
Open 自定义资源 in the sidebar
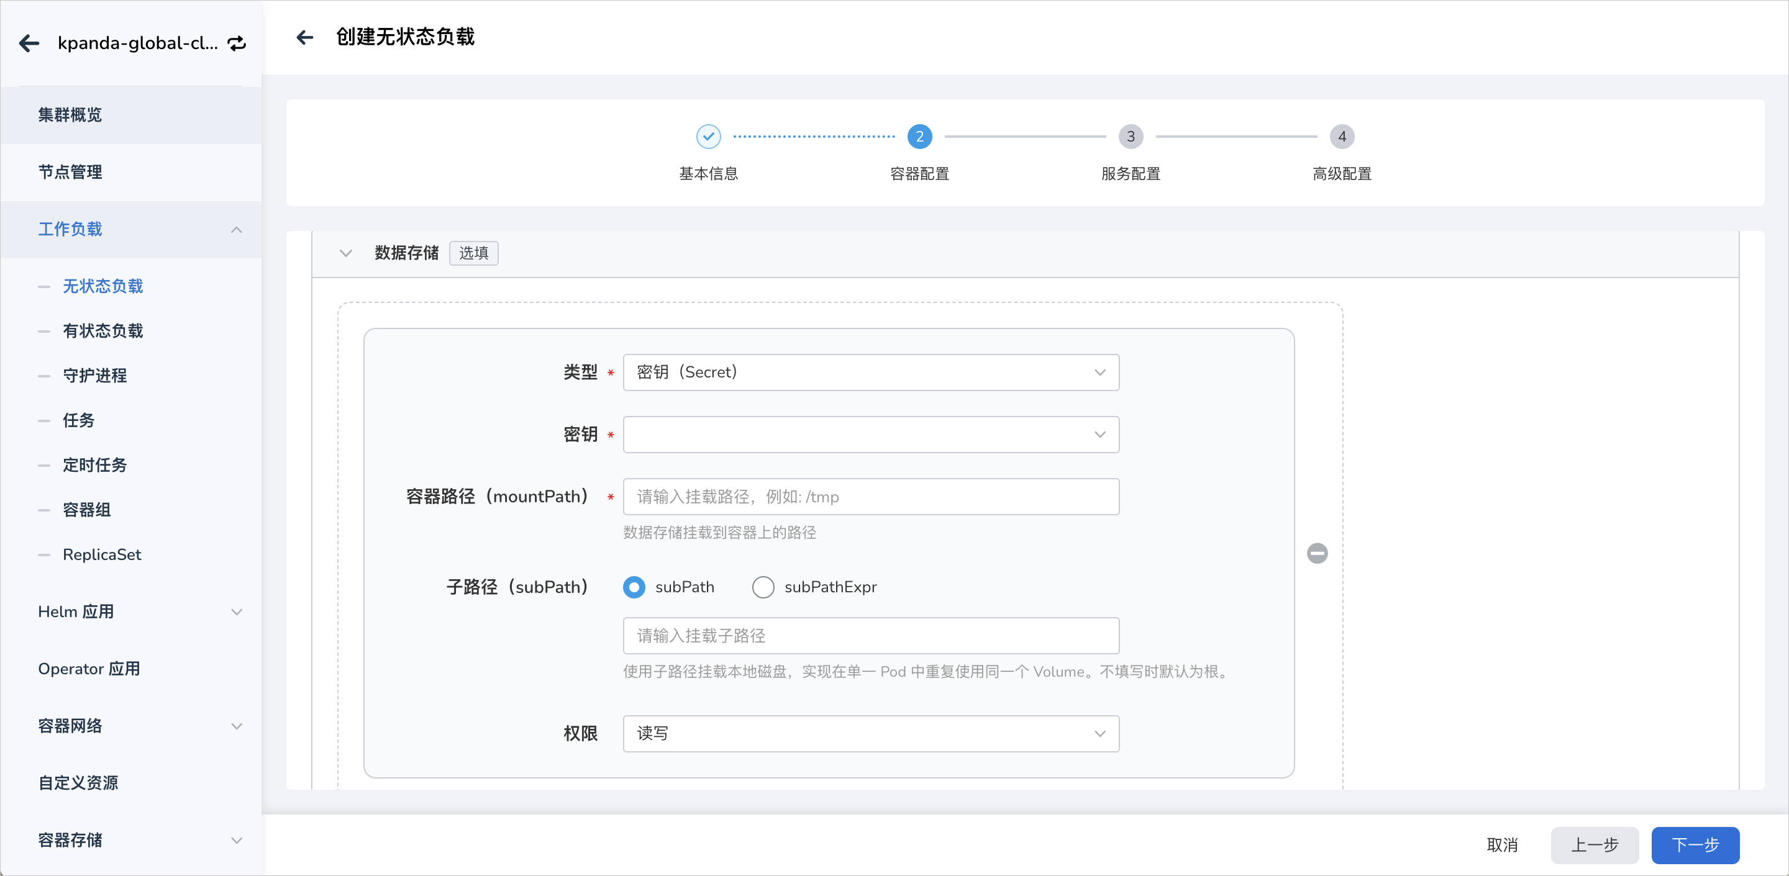(x=130, y=782)
